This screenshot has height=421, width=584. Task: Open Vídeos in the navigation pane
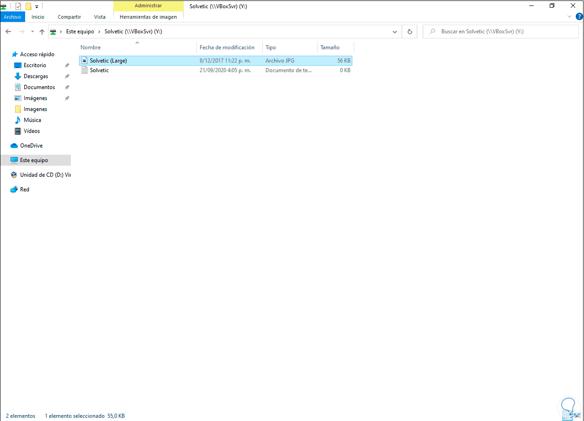tap(32, 131)
